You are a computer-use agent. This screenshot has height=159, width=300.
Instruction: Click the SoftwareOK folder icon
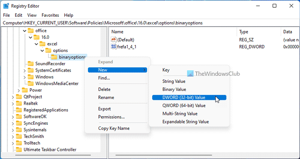[19, 117]
